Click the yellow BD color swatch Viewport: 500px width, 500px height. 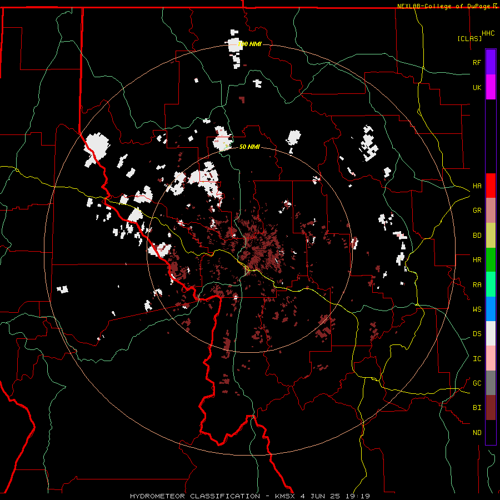(x=491, y=236)
